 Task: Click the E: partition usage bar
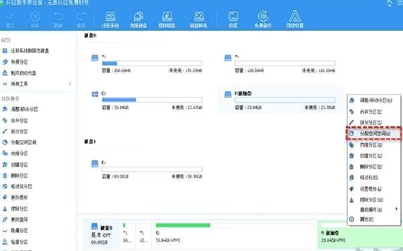[152, 169]
